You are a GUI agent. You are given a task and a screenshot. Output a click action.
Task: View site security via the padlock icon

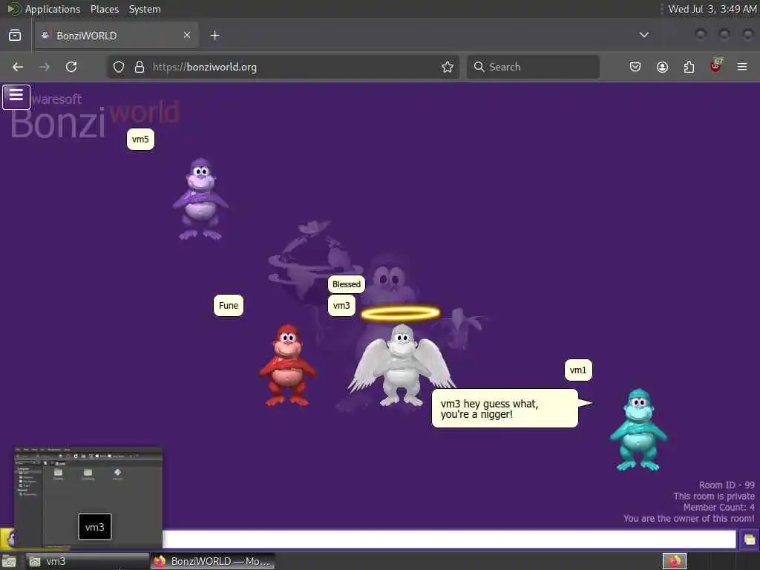pos(140,67)
